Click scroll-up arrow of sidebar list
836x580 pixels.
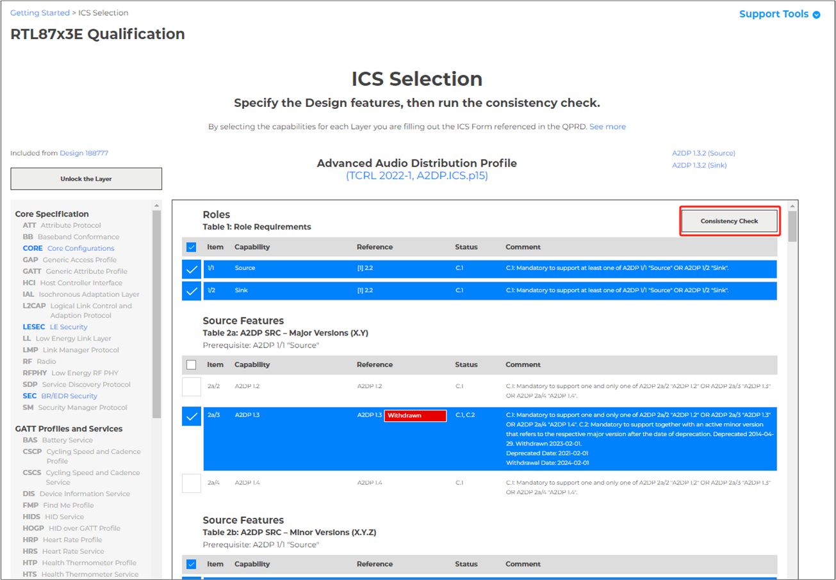pos(156,205)
